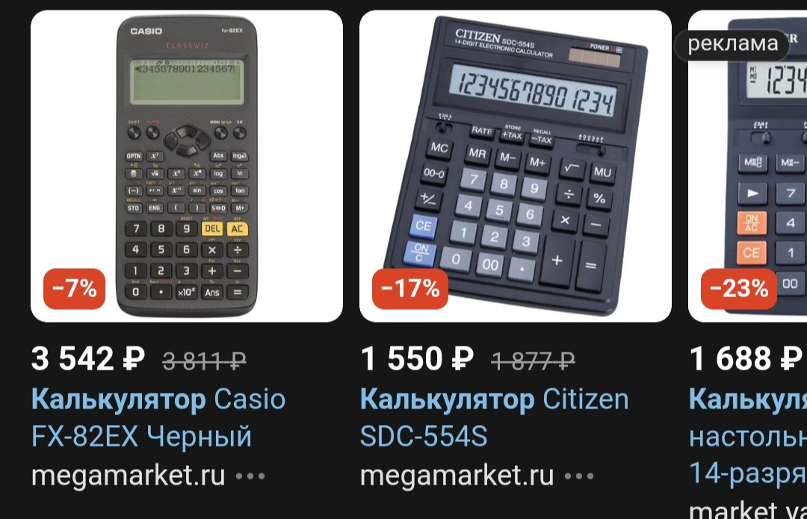
Task: Click the crossed-out 3 811 ₽ price
Action: pos(204,361)
